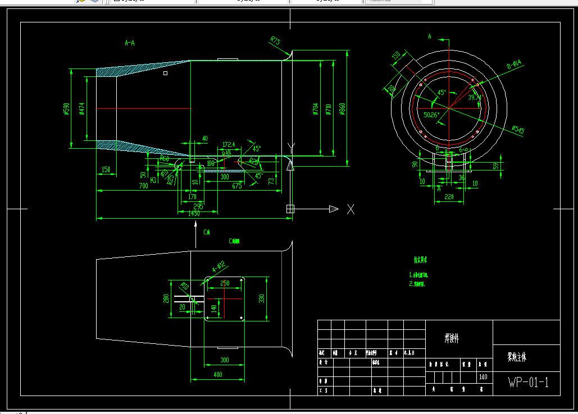This screenshot has width=578, height=414.
Task: Click the 1:10 scale cell
Action: tap(483, 377)
